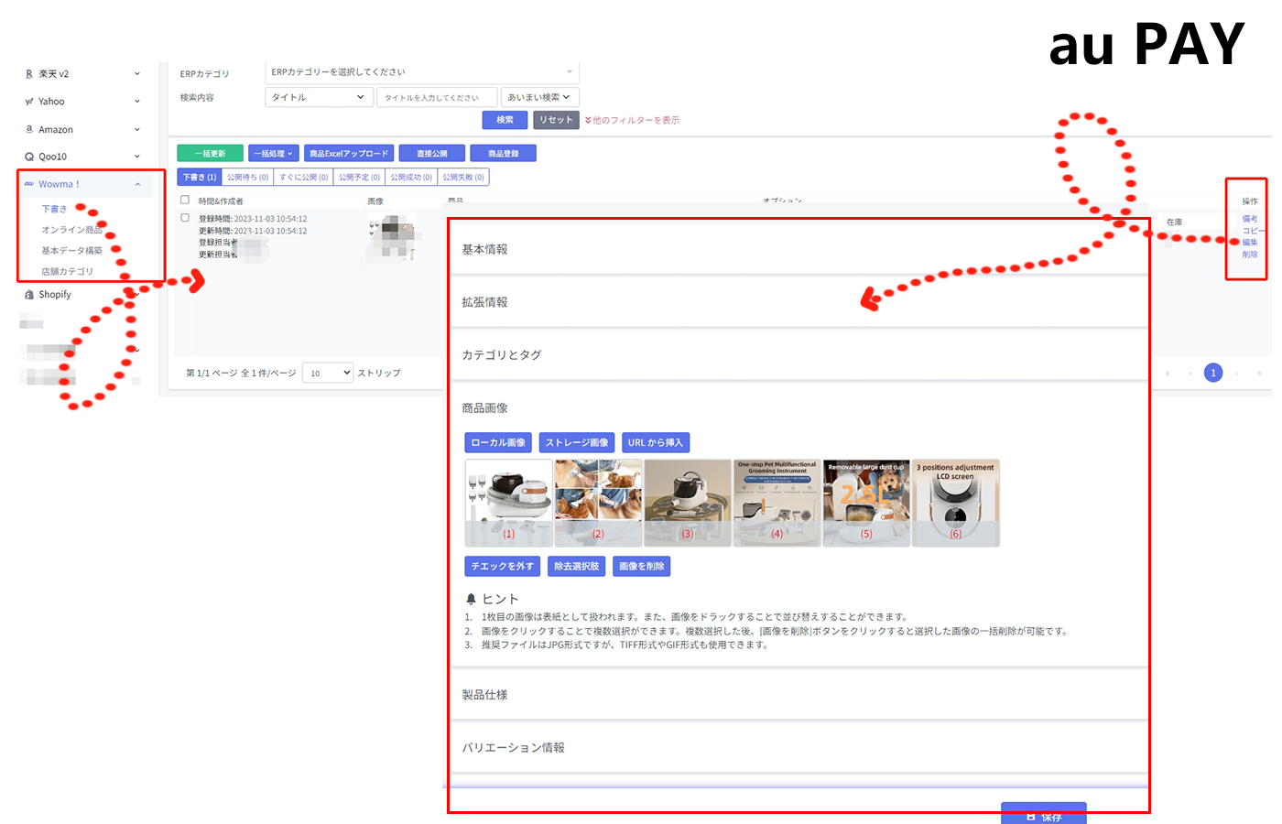Image resolution: width=1282 pixels, height=824 pixels.
Task: Click the 備考 link in 操作 column
Action: pos(1250,219)
